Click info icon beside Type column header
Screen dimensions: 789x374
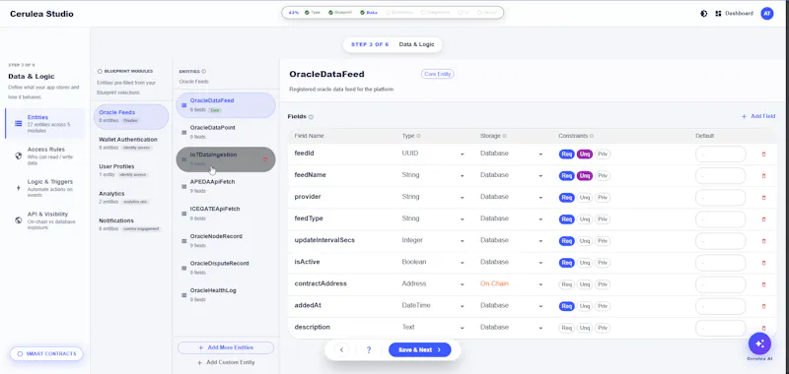[x=418, y=136]
